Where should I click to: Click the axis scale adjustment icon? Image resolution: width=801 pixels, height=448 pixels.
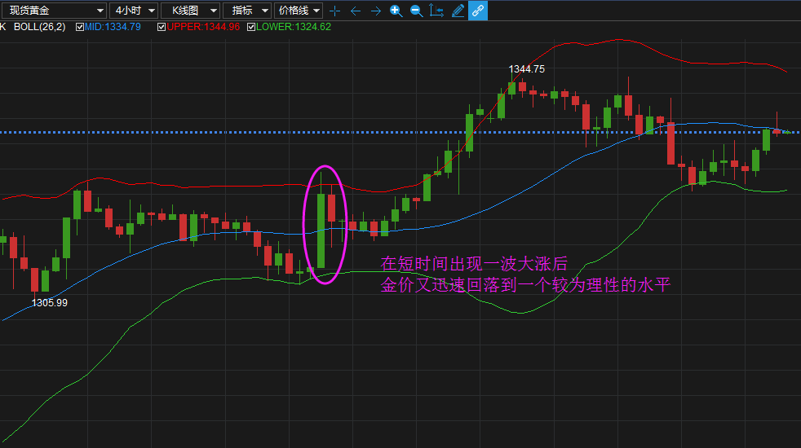(x=436, y=11)
